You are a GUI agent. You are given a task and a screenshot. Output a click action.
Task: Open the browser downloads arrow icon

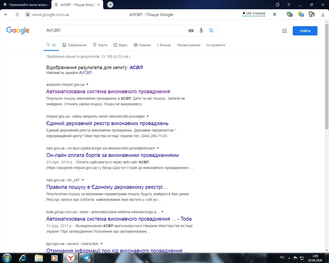tap(323, 15)
